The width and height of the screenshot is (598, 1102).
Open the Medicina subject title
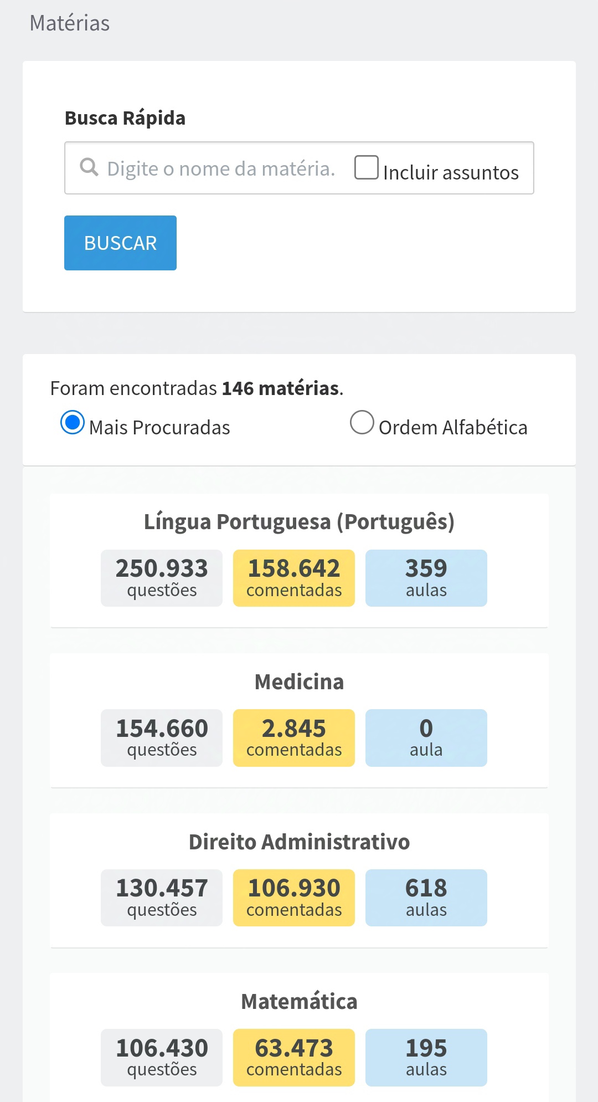coord(299,682)
